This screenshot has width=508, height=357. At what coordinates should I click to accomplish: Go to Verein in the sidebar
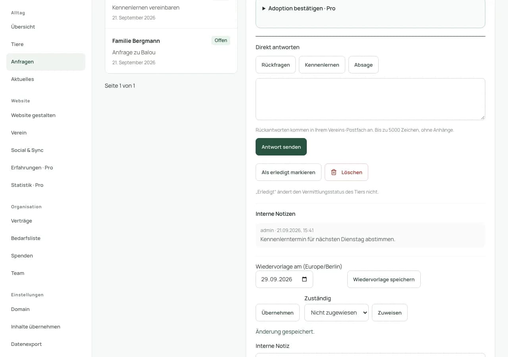46,133
